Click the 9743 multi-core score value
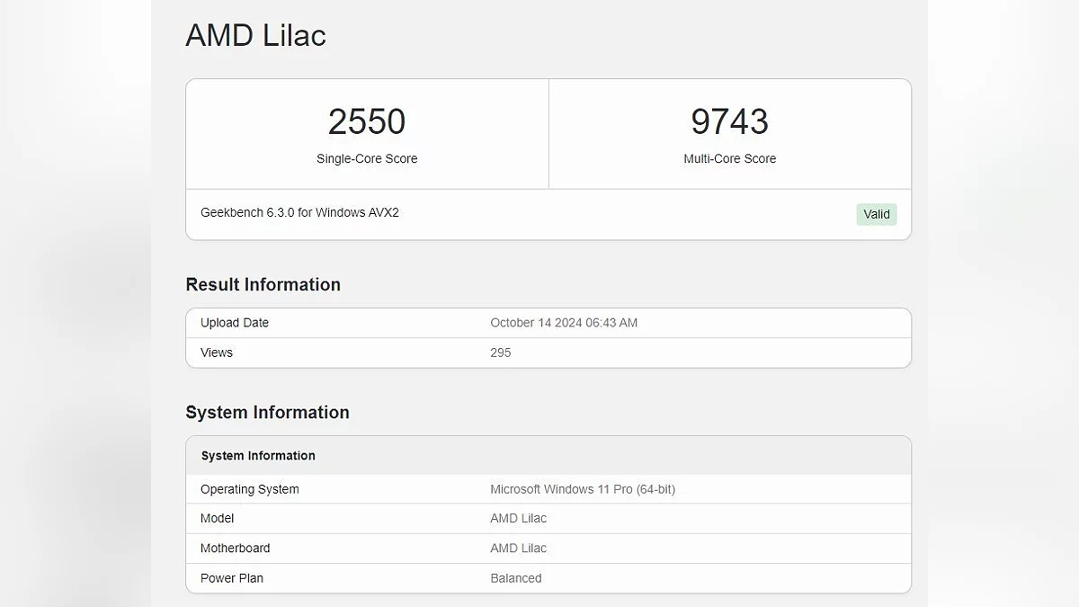Screen dimensions: 1079x607 729,122
